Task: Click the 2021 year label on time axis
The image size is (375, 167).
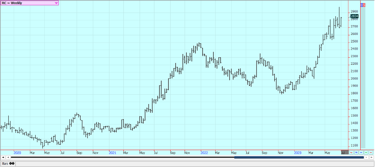Action: [x=112, y=152]
